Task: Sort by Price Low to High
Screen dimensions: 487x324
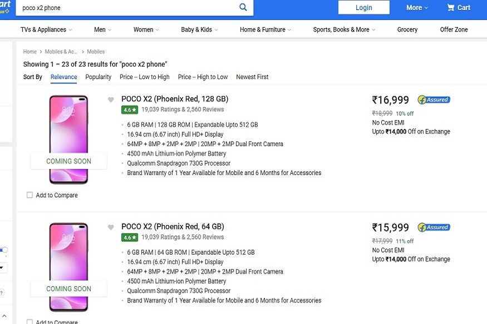Action: coord(144,77)
